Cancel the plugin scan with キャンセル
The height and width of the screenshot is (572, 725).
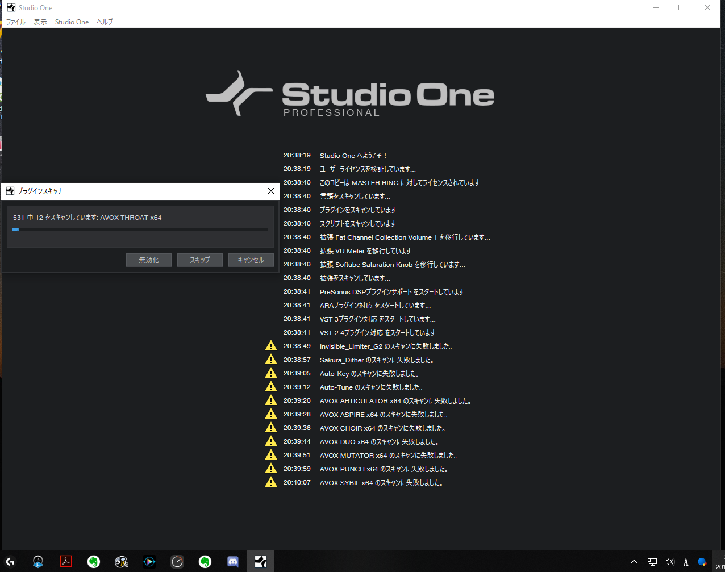coord(251,260)
